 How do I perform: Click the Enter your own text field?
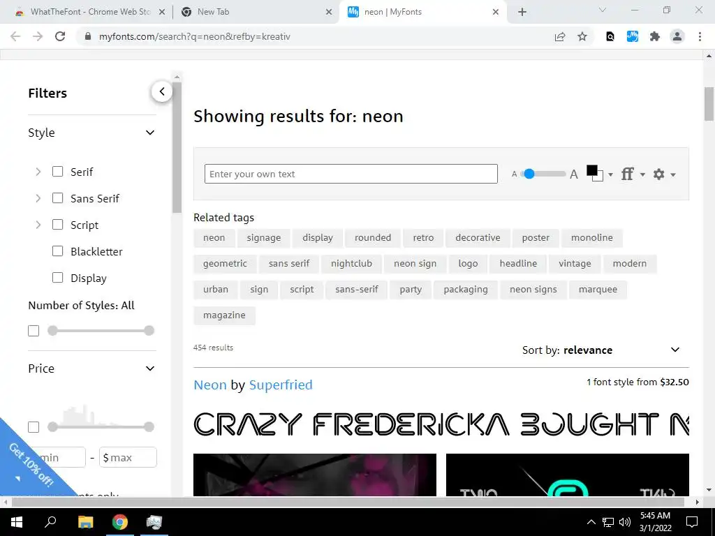click(x=351, y=174)
